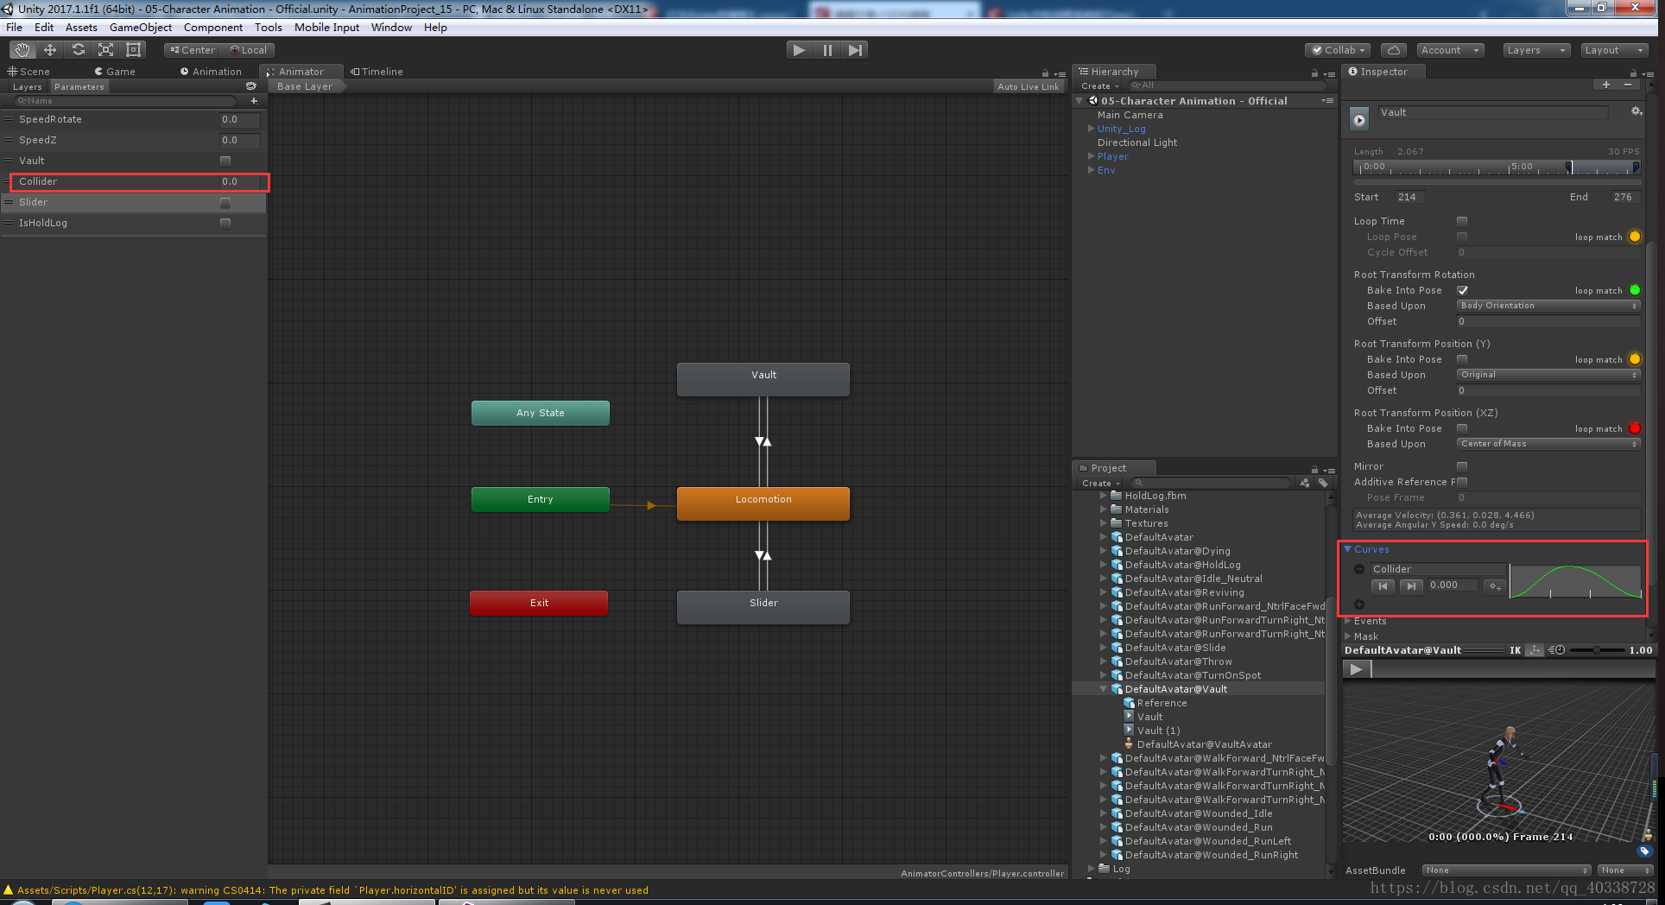Viewport: 1665px width, 905px height.
Task: Click the Step frame button
Action: (x=855, y=50)
